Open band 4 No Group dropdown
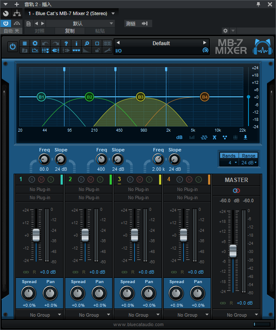 tap(187, 315)
